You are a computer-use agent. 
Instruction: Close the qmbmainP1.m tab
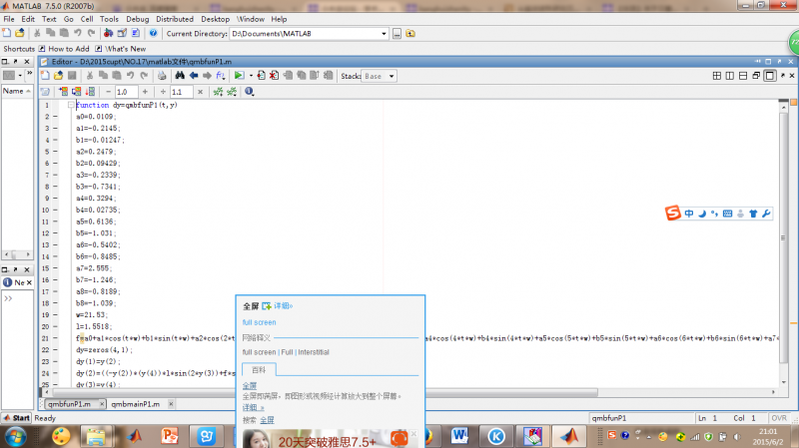pyautogui.click(x=171, y=404)
